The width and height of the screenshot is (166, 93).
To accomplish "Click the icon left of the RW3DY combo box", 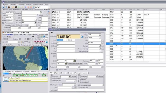I will (x=34, y=7).
